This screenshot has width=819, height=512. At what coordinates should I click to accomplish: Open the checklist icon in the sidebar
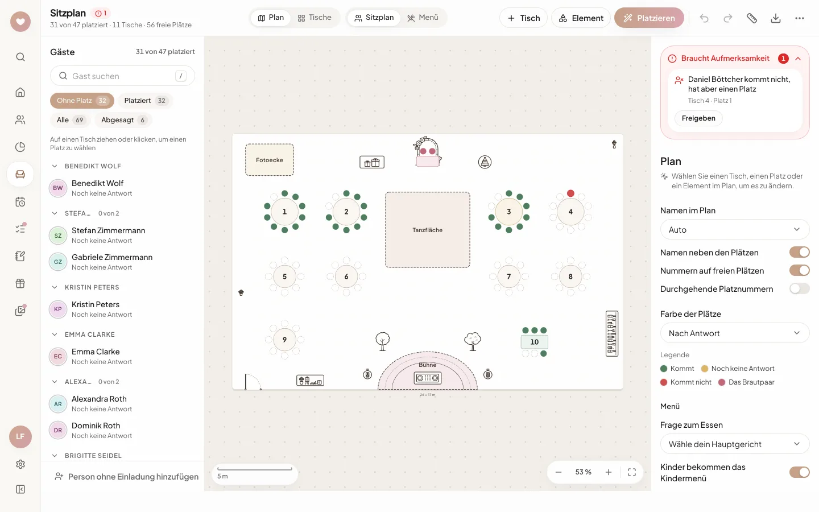click(x=20, y=229)
